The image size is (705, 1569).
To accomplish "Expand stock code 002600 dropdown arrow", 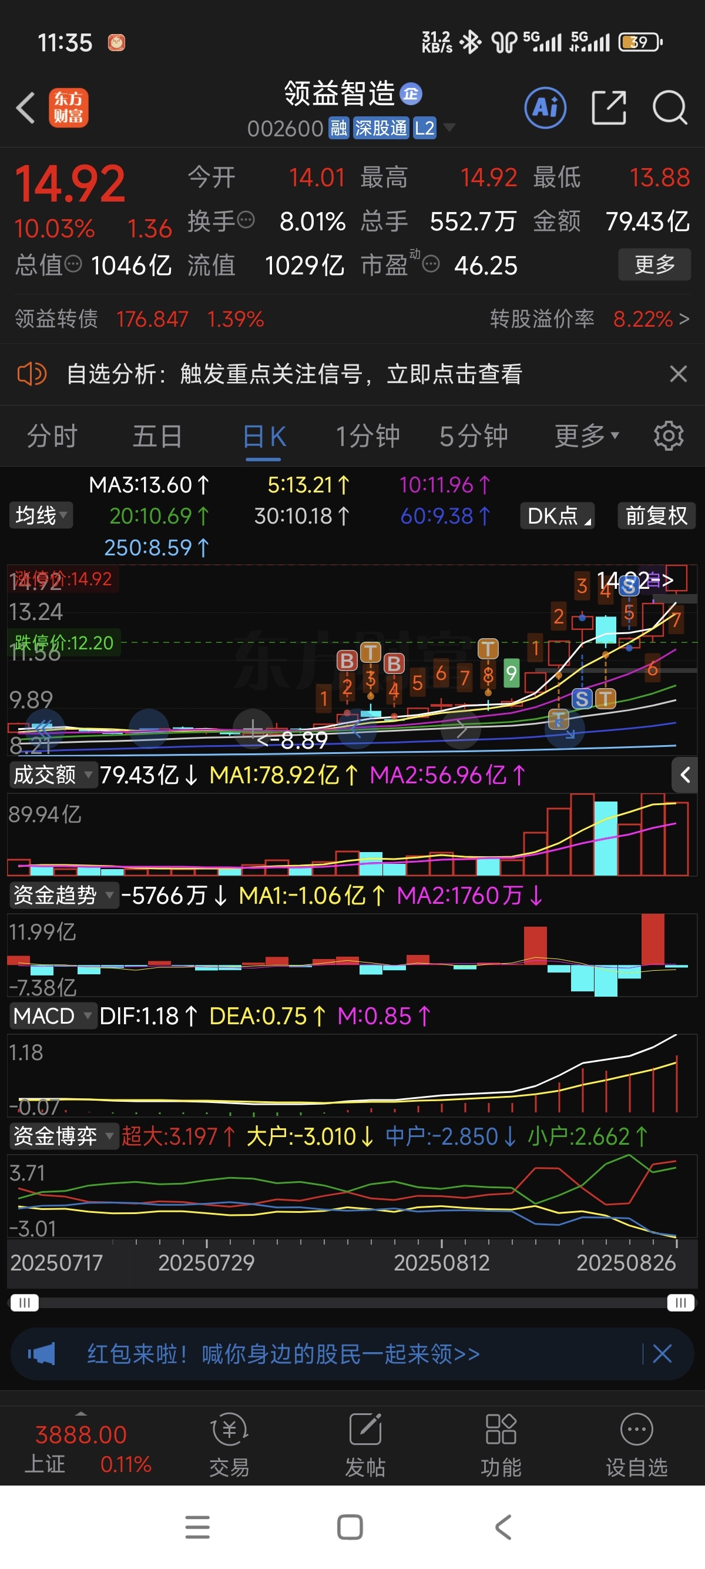I will coord(449,128).
